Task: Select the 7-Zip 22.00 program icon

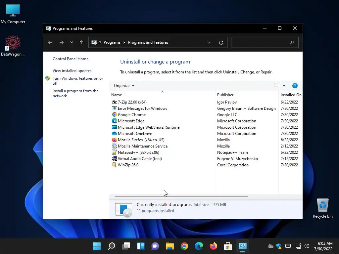Action: click(x=114, y=102)
